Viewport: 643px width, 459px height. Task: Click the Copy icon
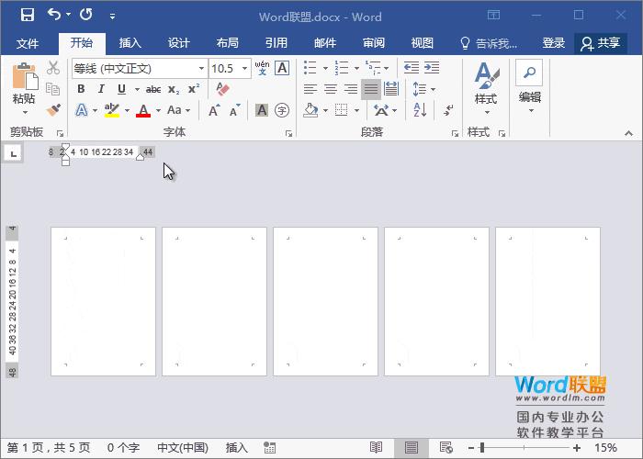(x=53, y=89)
